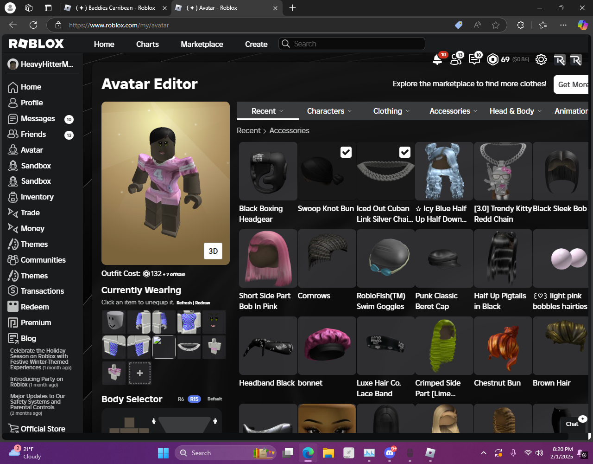This screenshot has height=464, width=593.
Task: Click the browser refresh icon
Action: (x=33, y=25)
